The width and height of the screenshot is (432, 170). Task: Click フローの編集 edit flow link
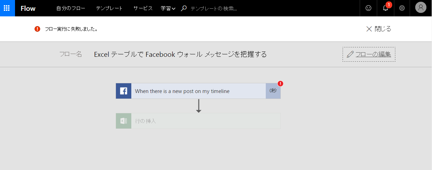(373, 54)
